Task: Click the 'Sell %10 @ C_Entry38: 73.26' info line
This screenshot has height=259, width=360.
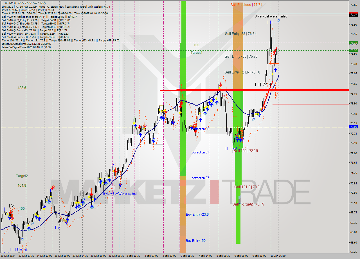Action: (x=36, y=20)
